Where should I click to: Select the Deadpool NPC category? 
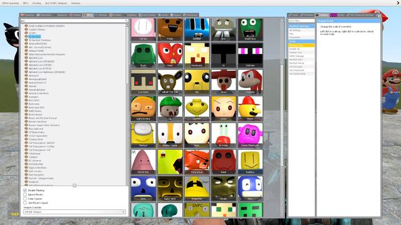[33, 182]
